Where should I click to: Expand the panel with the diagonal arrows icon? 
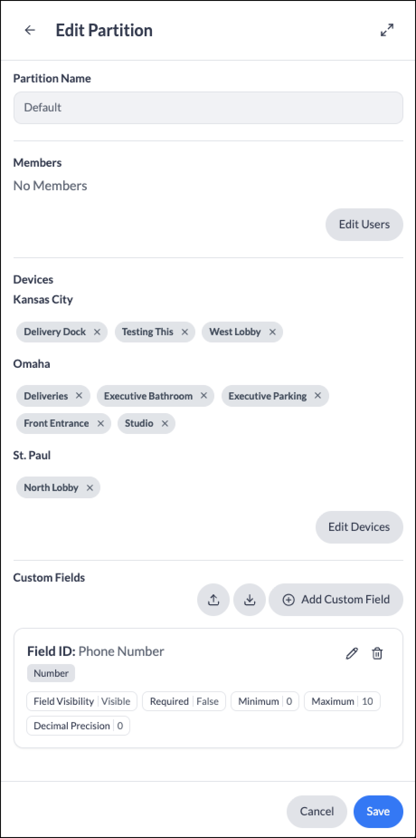coord(387,30)
